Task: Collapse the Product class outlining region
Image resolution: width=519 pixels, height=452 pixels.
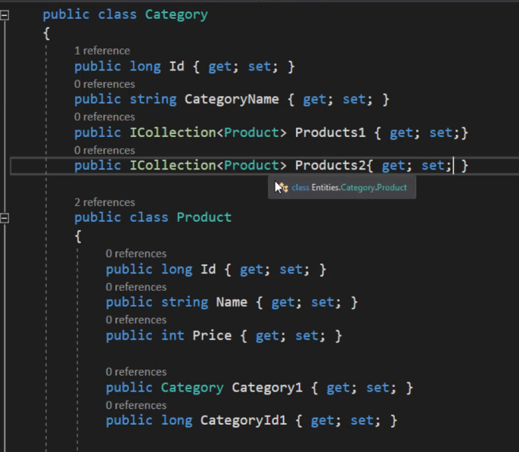Action: (x=5, y=218)
